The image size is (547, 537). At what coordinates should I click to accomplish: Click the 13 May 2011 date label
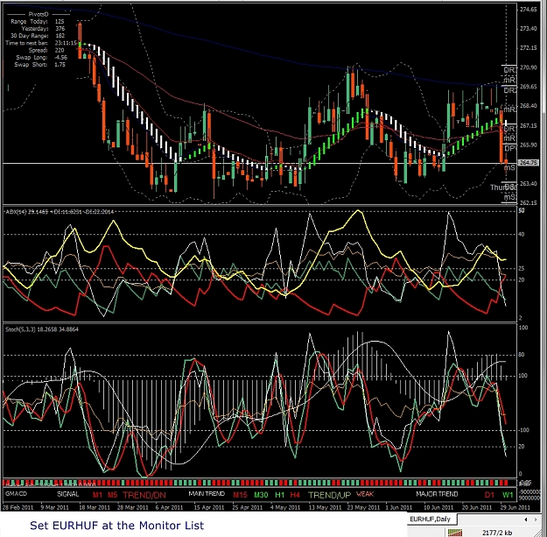click(324, 507)
